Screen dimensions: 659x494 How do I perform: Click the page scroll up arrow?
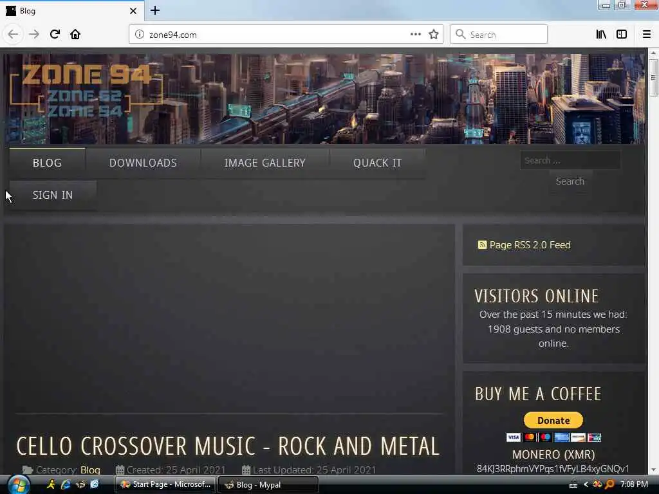tap(653, 53)
